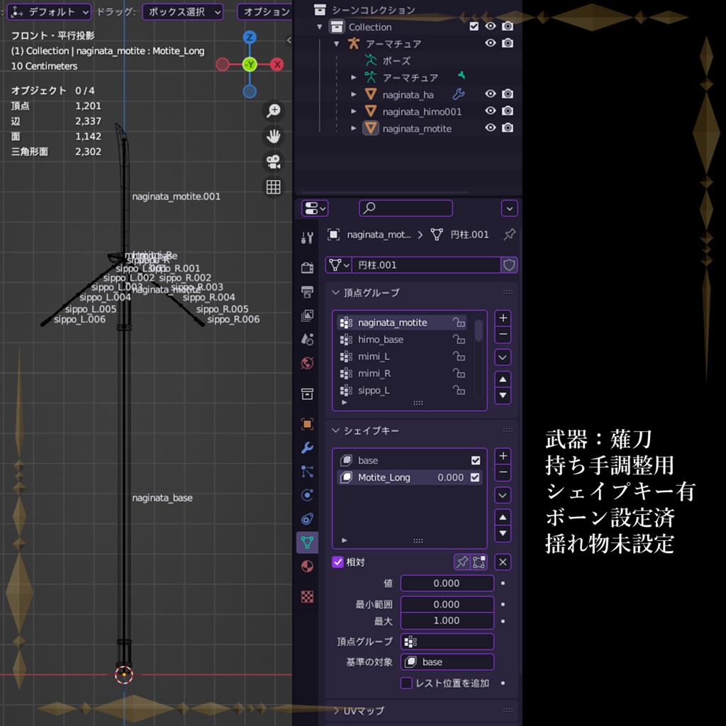Hide Collection in viewport
Screen dimensions: 726x726
tap(491, 26)
